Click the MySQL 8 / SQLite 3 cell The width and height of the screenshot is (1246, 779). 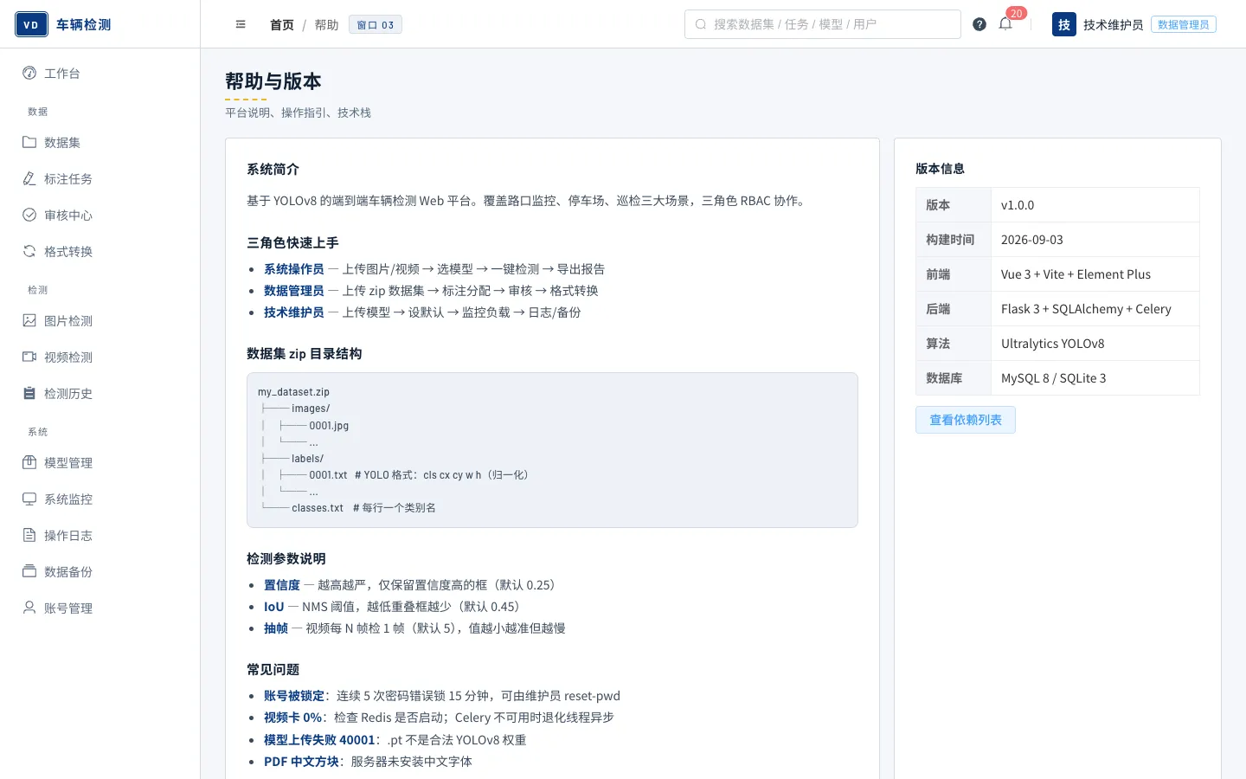click(x=1095, y=378)
